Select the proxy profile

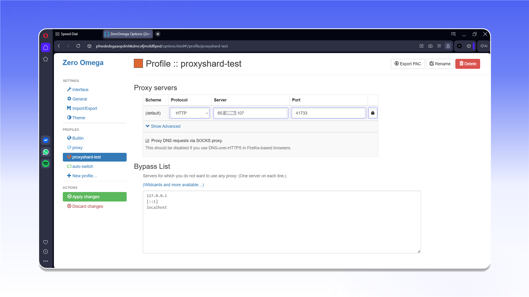pyautogui.click(x=75, y=148)
